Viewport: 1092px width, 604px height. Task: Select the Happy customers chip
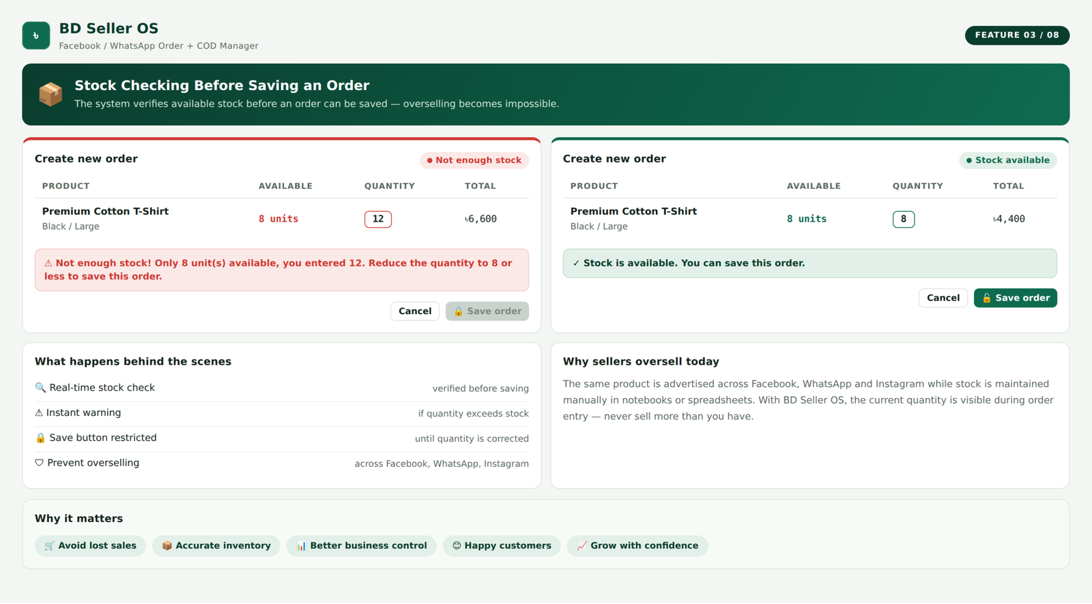pos(502,545)
